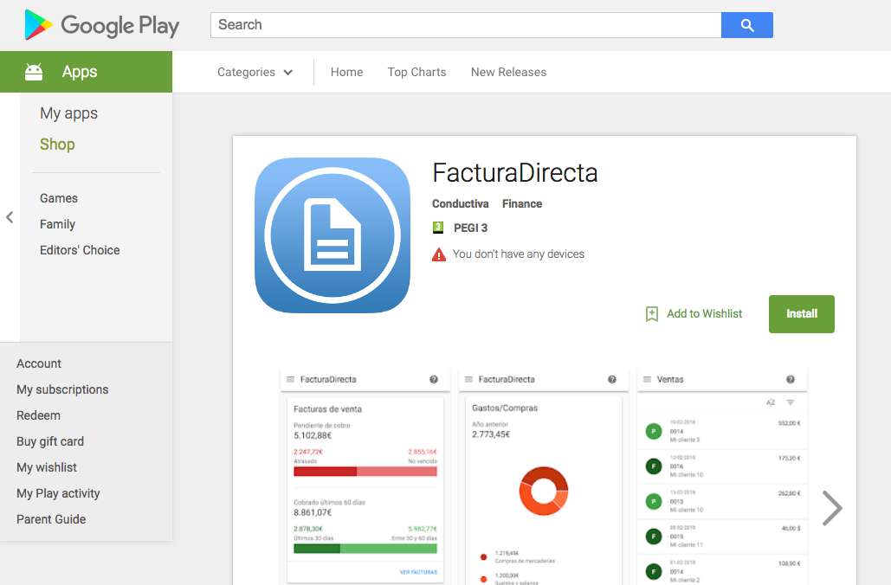Click "You don't have any devices" text
The height and width of the screenshot is (585, 891).
click(x=518, y=254)
